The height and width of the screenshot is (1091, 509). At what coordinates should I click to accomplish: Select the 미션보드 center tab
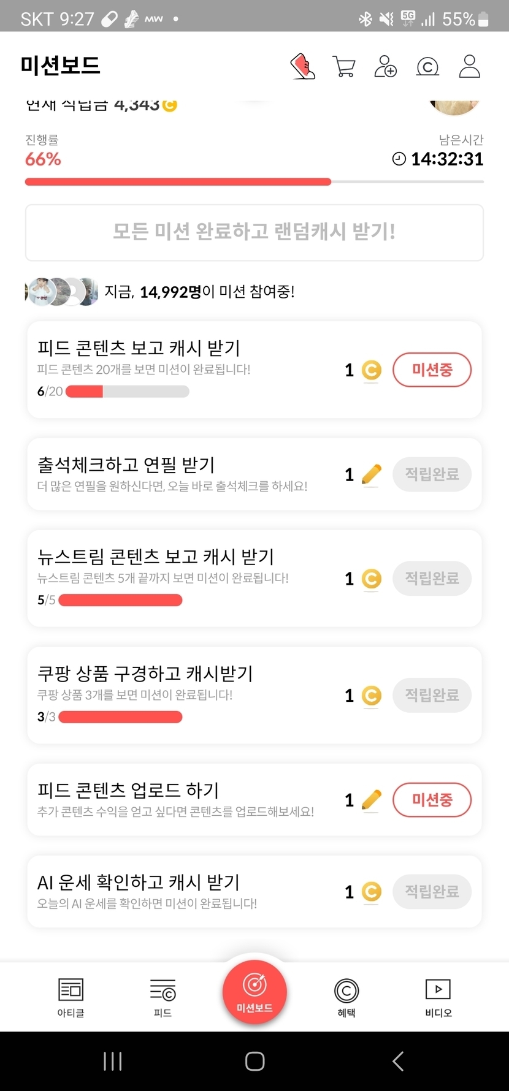[x=255, y=991]
